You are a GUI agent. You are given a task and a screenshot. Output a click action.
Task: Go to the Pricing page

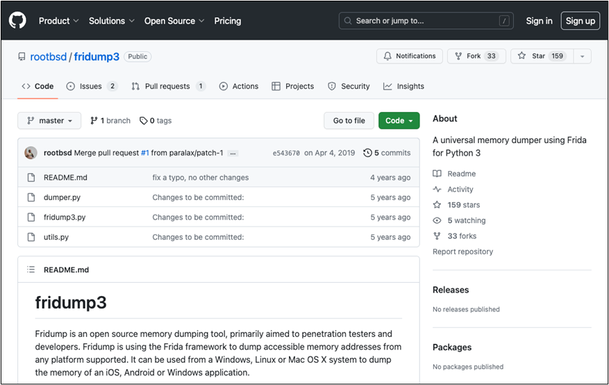228,21
